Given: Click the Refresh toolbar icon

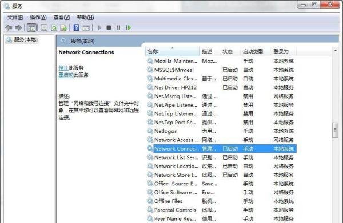Looking at the screenshot, I should point(54,28).
